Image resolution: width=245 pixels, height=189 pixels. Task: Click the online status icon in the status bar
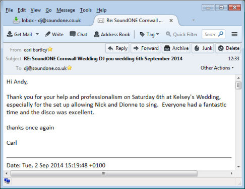[x=7, y=181]
